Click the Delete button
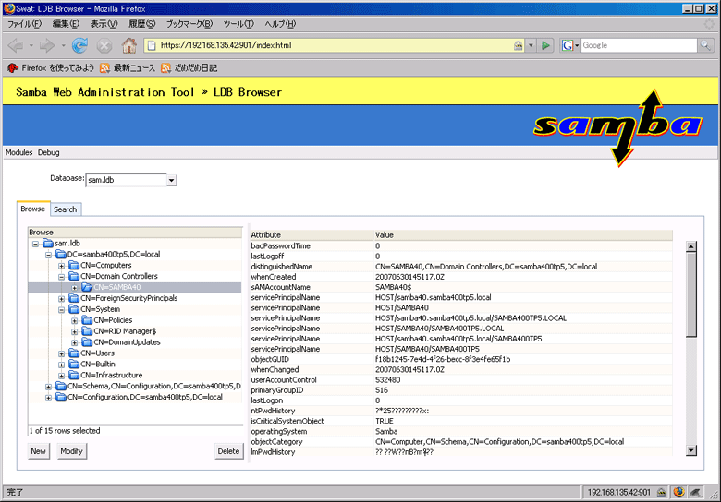This screenshot has height=502, width=721. [x=228, y=451]
